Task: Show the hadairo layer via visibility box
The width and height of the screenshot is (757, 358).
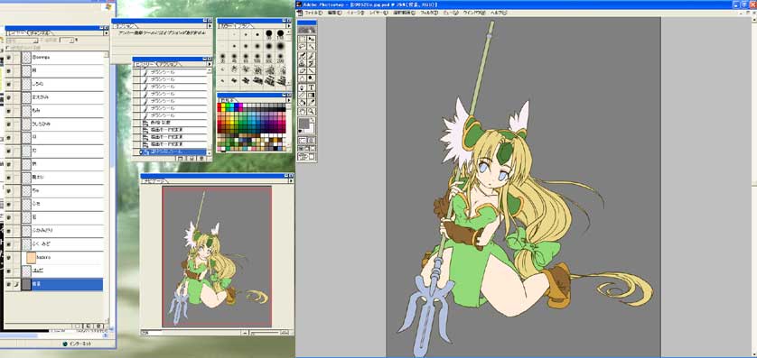Action: pos(9,257)
